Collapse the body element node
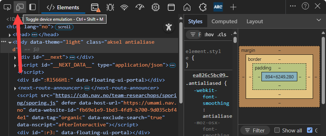The image size is (326, 136). coord(10,42)
